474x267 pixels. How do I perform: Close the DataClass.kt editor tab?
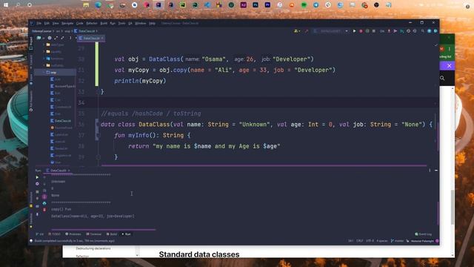(x=102, y=39)
